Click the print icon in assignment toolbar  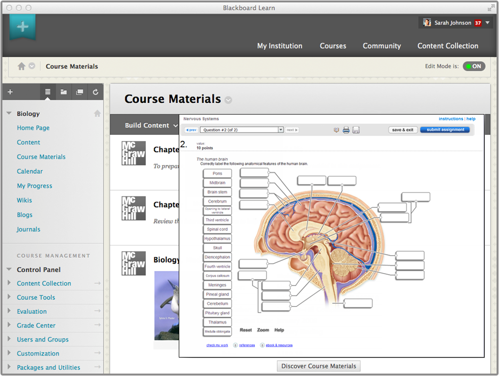tap(346, 130)
